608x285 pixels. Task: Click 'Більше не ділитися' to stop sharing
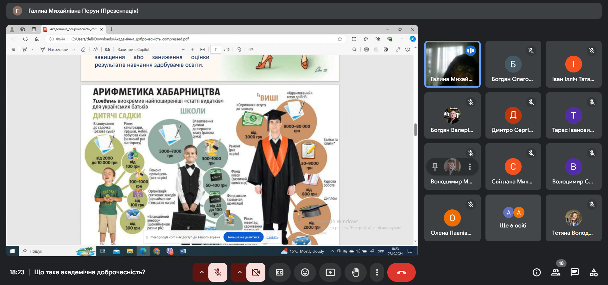(x=243, y=237)
